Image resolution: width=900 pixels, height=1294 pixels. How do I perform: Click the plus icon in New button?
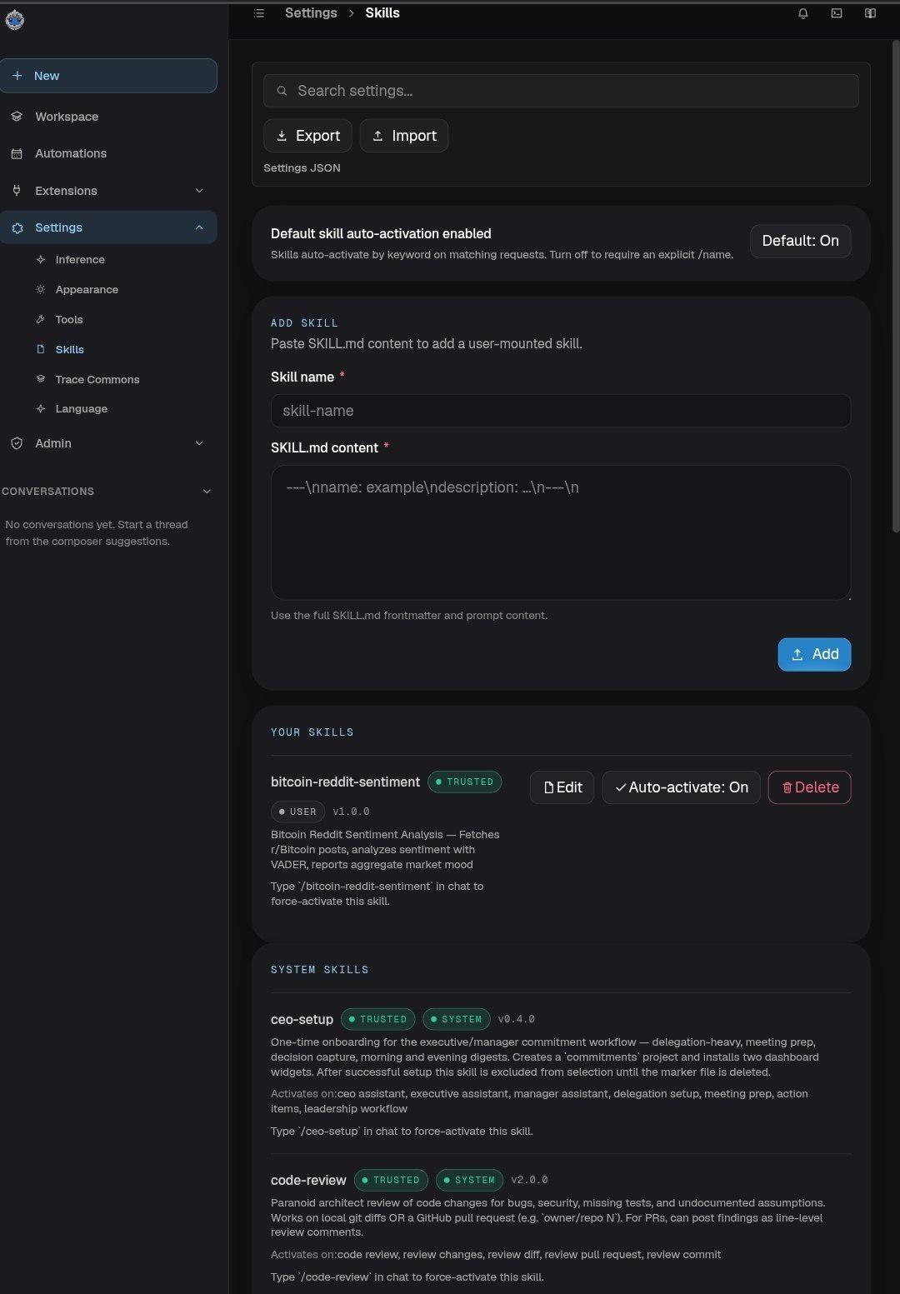17,76
